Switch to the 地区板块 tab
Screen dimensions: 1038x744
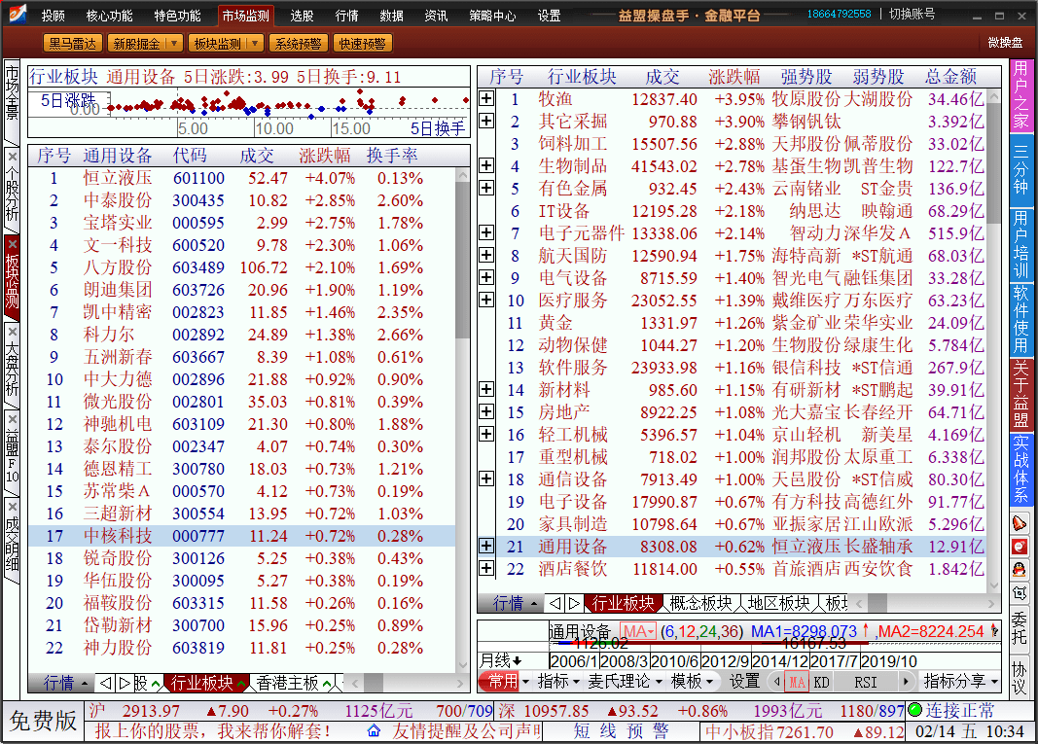[778, 603]
